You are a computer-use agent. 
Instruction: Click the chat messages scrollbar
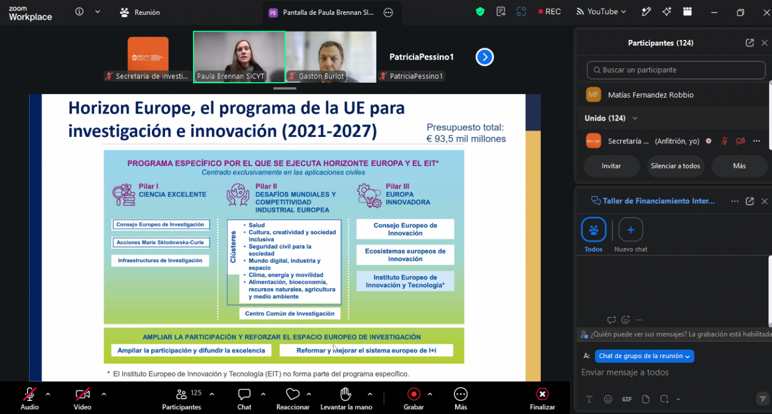770,290
